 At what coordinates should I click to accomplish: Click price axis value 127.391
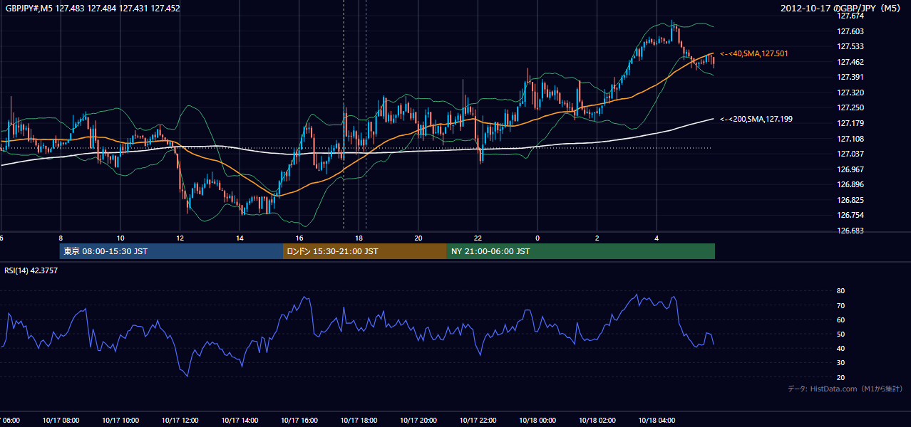(x=851, y=78)
